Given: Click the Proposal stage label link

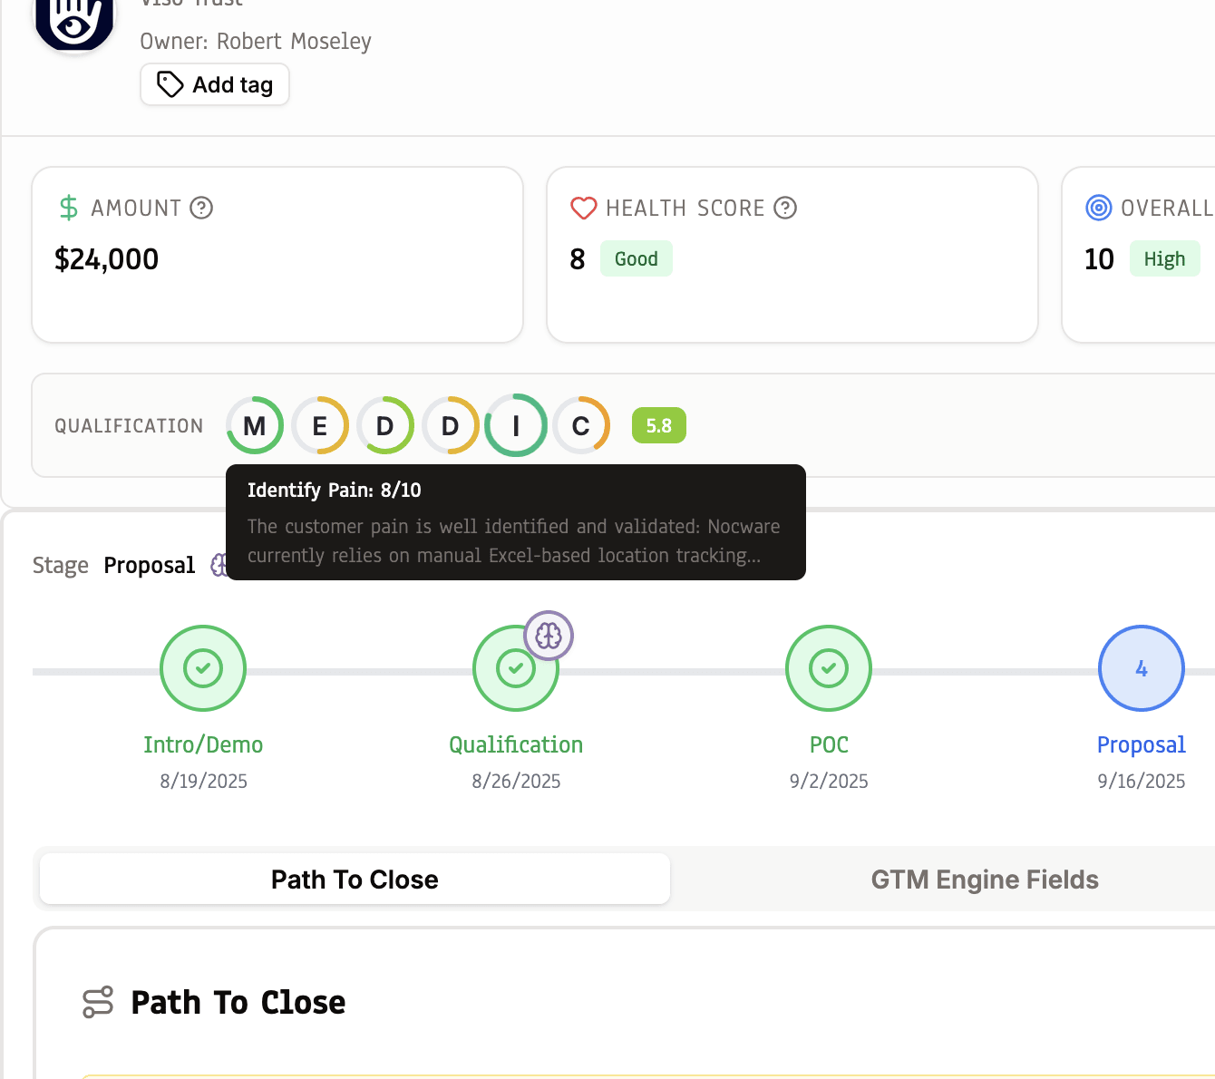Looking at the screenshot, I should [x=1142, y=744].
